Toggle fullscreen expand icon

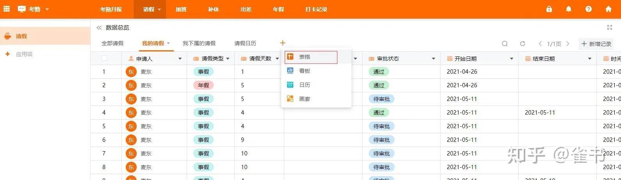click(x=609, y=27)
